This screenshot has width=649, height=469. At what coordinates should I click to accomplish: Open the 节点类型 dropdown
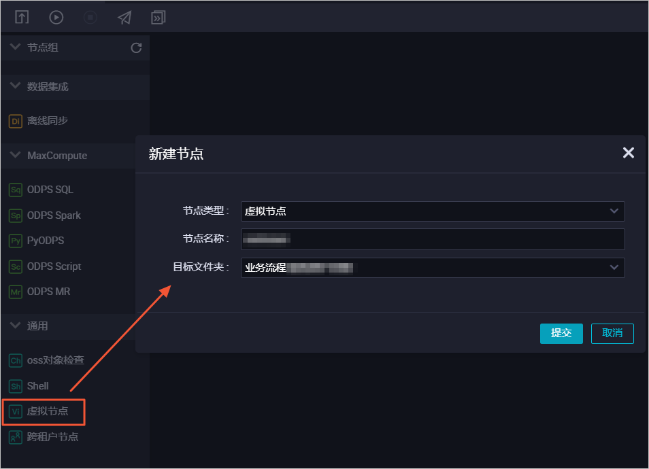[433, 211]
